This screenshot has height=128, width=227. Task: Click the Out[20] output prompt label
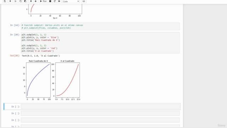[15, 56]
